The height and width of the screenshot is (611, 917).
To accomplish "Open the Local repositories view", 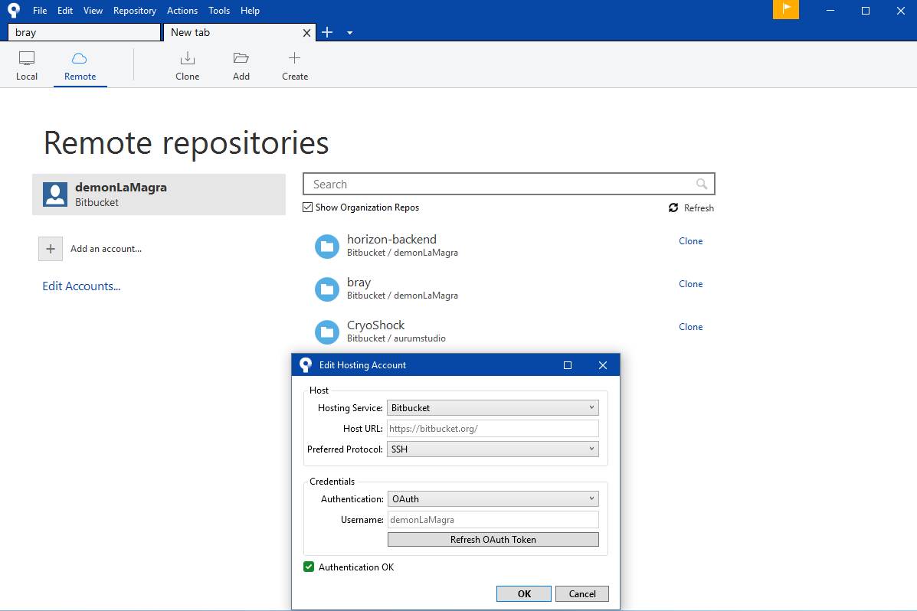I will pos(27,66).
